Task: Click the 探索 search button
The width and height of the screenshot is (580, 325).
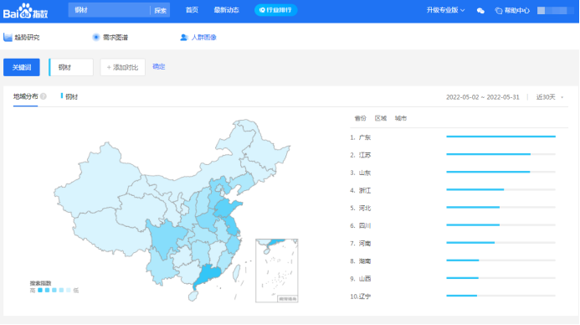Action: point(160,10)
